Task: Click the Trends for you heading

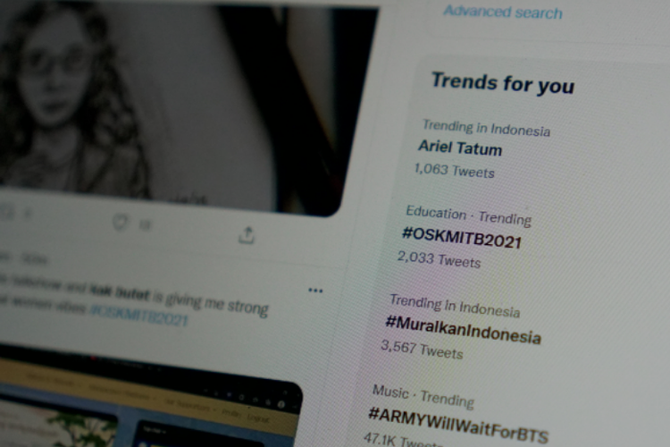Action: (x=503, y=83)
